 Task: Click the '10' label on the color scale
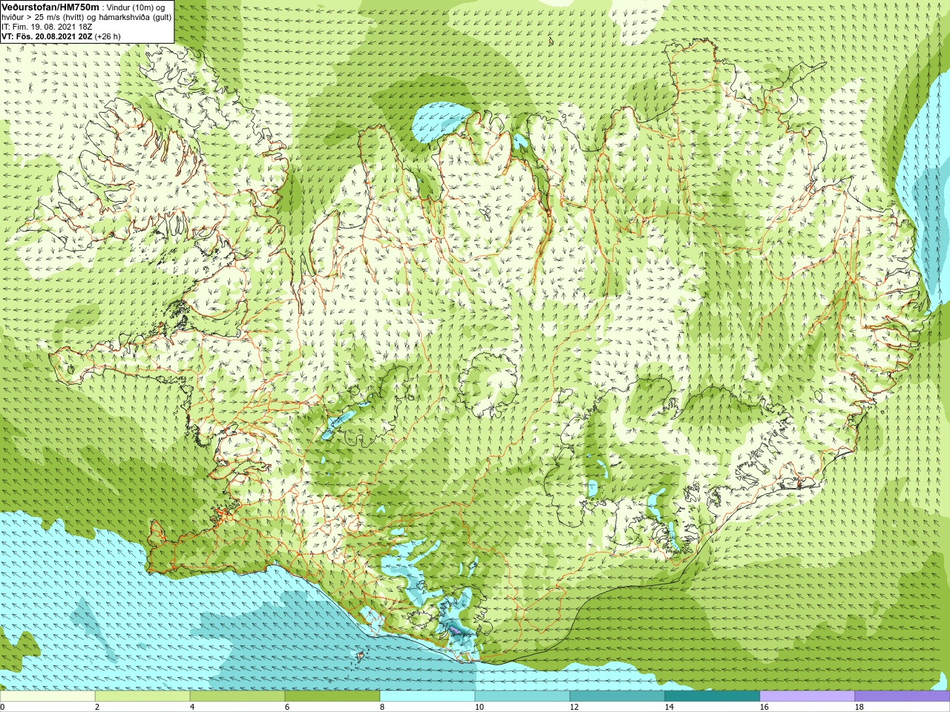[x=479, y=707]
